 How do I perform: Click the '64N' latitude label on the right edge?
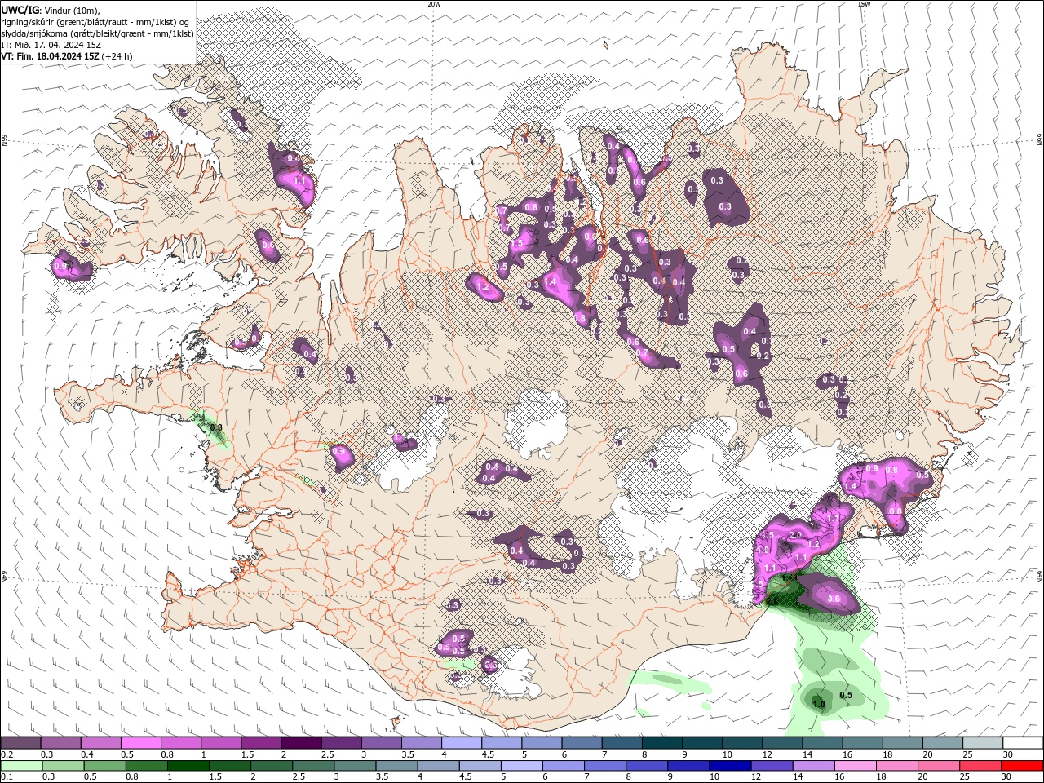[x=1040, y=575]
